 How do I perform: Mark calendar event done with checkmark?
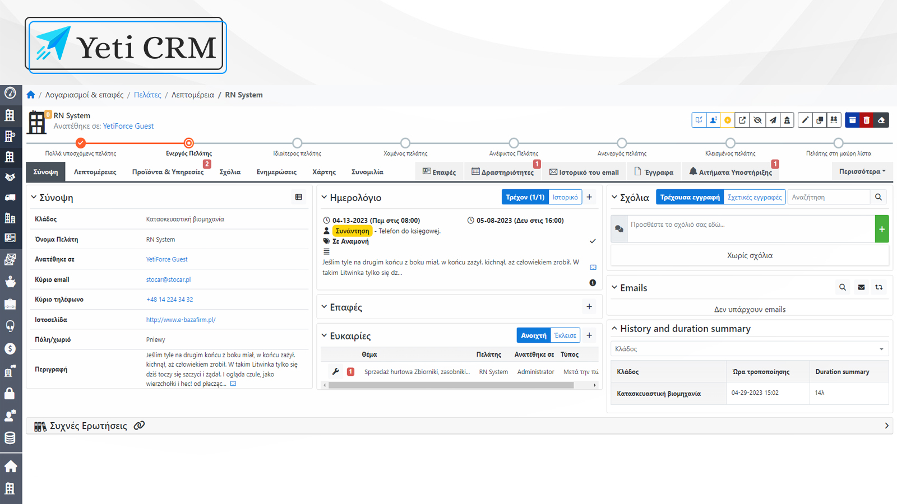pyautogui.click(x=593, y=241)
